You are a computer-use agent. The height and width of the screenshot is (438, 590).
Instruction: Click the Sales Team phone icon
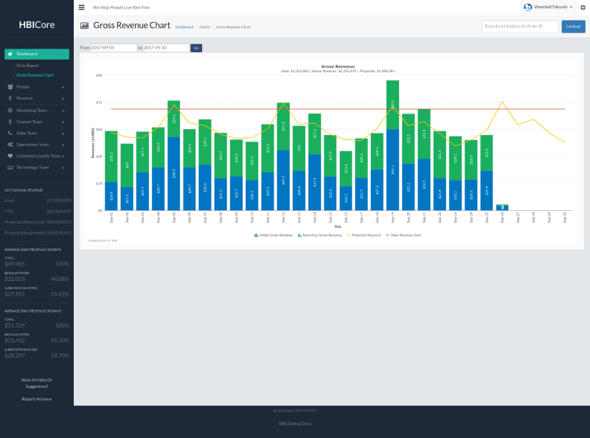[x=10, y=133]
